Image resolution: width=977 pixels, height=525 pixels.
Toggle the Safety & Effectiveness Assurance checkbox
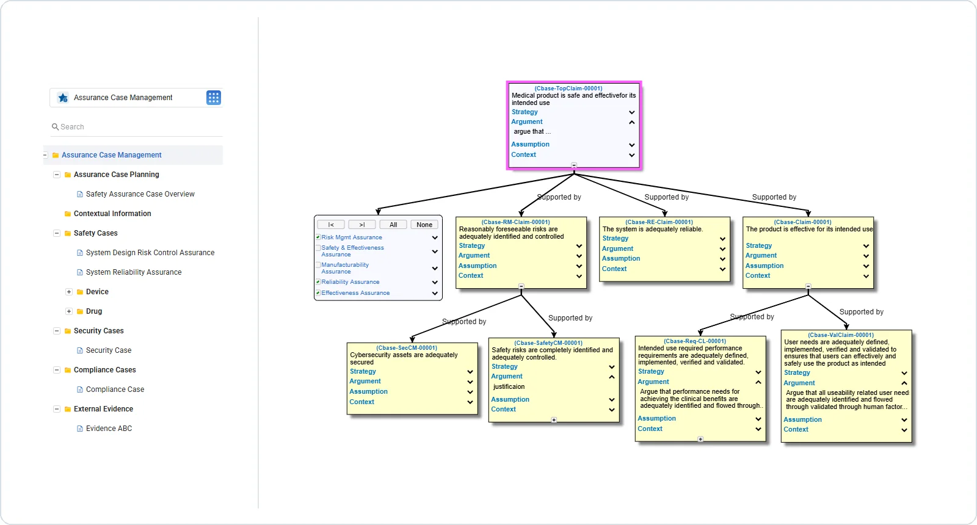click(318, 248)
